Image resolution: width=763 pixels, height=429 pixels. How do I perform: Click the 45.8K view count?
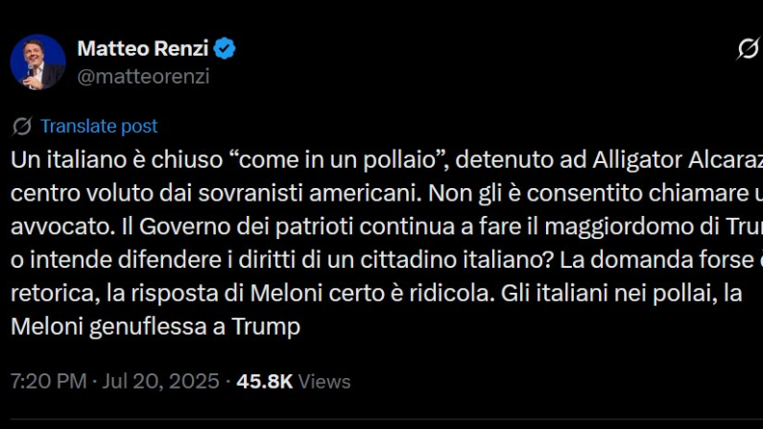pos(264,381)
